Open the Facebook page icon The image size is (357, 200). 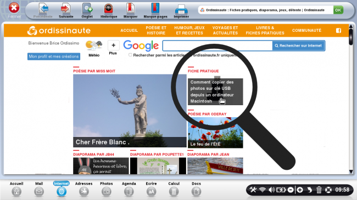338,31
